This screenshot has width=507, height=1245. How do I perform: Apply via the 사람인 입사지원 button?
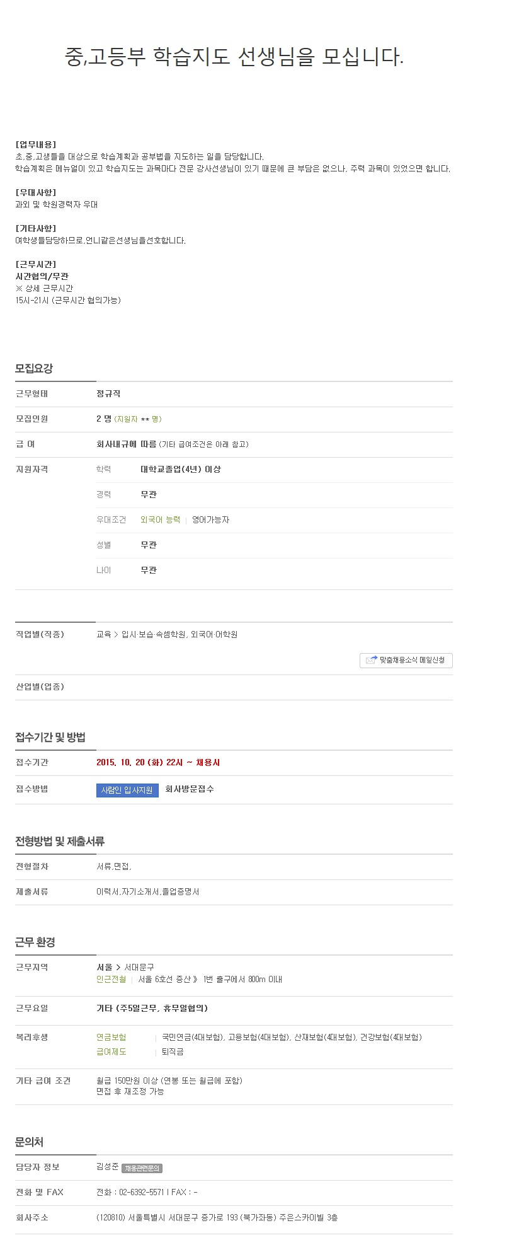tap(127, 790)
